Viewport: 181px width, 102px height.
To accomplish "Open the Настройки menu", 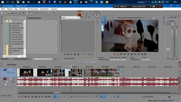I will [x=44, y=9].
